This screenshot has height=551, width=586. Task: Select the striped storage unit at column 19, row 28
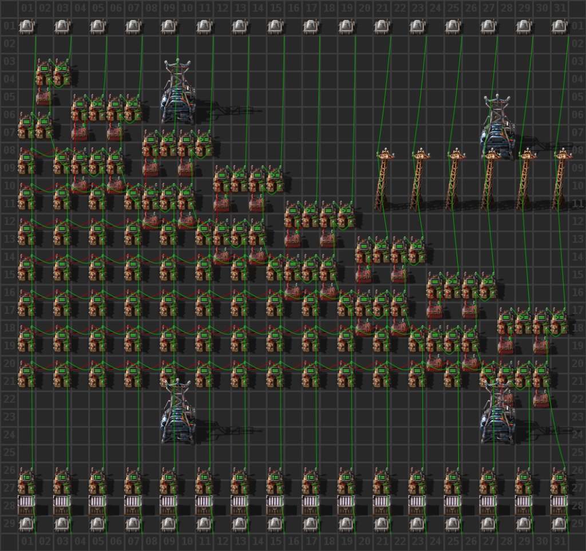pyautogui.click(x=346, y=505)
